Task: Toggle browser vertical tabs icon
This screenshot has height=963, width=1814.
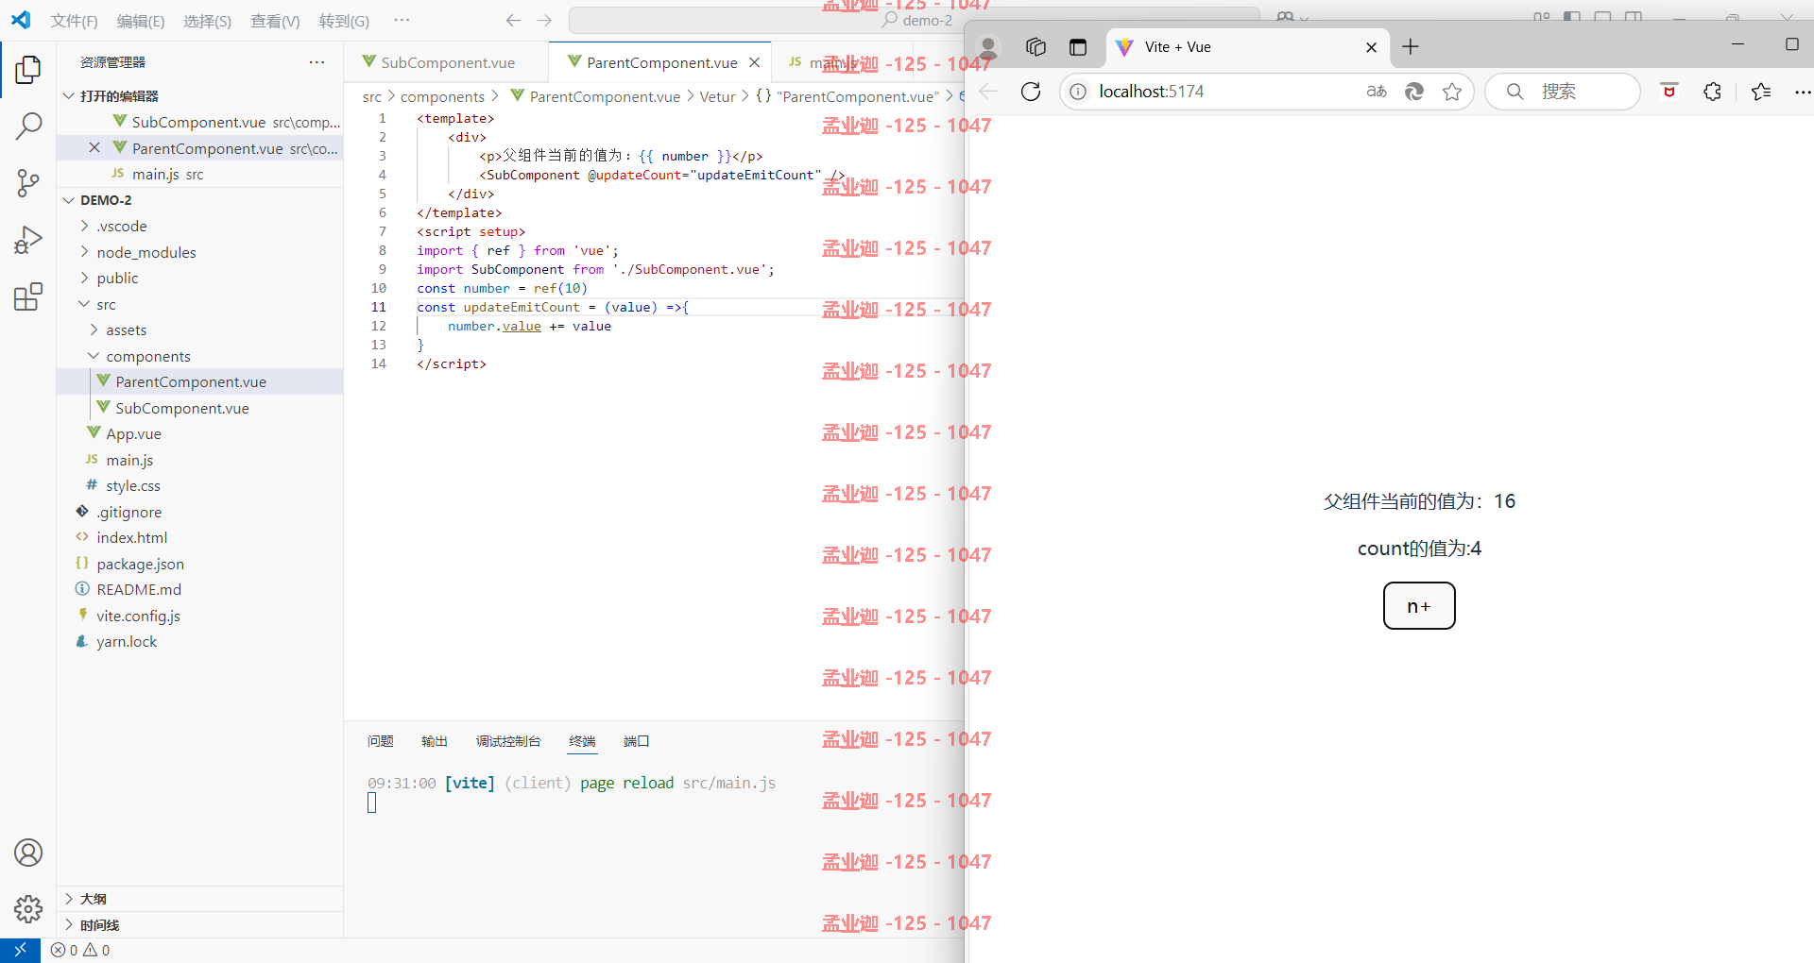Action: (1078, 46)
